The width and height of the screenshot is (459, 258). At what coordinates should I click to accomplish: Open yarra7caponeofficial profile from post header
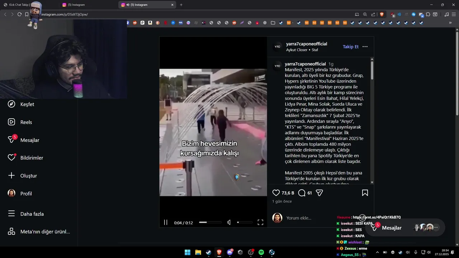307,44
